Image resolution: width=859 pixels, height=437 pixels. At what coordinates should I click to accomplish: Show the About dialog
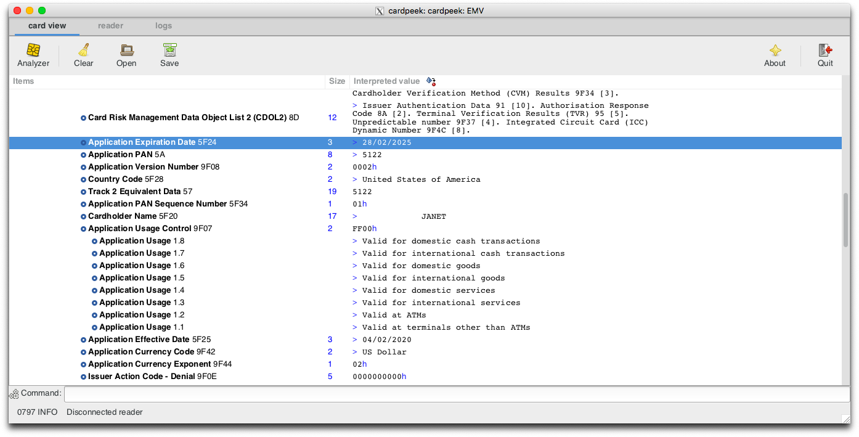pos(775,55)
